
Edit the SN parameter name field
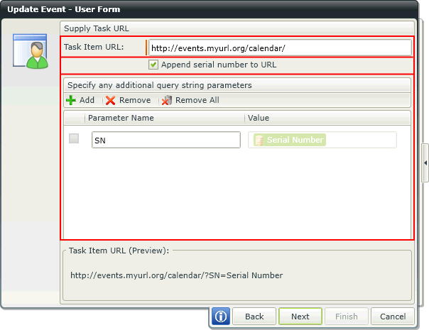coord(166,140)
